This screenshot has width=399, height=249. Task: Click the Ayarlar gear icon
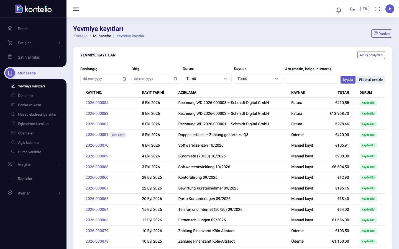pos(10,193)
